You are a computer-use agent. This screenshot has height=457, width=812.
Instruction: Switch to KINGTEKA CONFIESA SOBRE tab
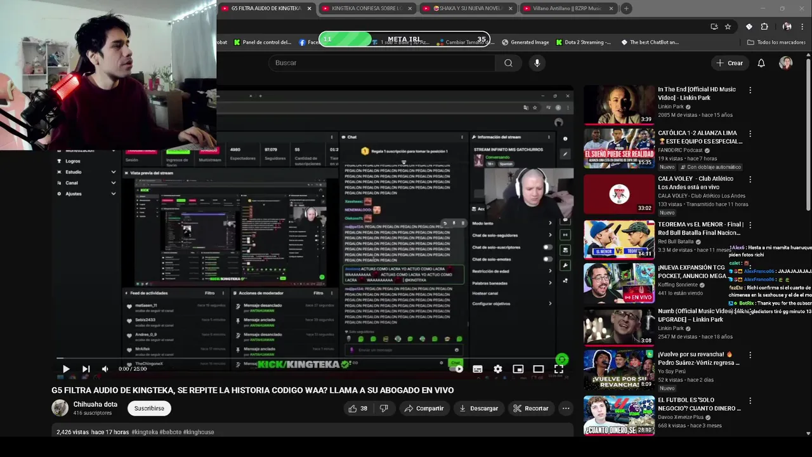(x=368, y=8)
